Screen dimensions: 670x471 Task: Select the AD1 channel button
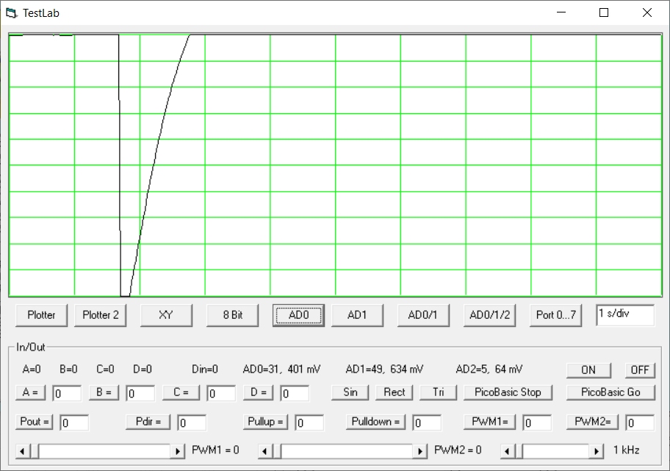(x=357, y=315)
